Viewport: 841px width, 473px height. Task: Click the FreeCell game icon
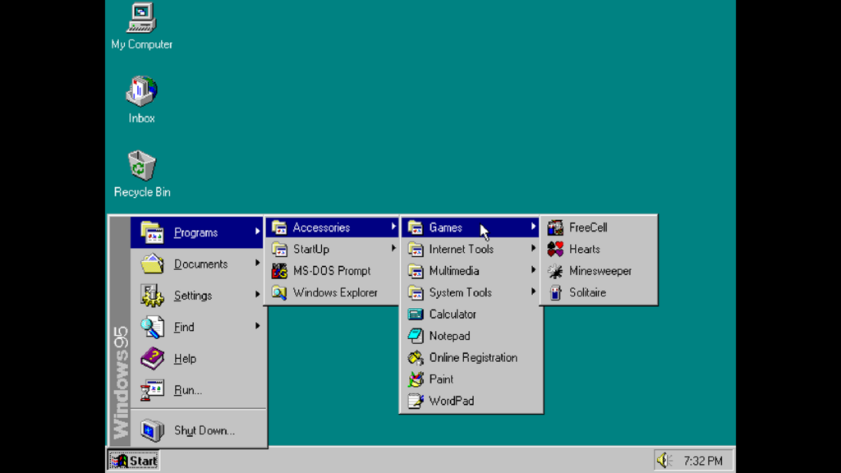click(555, 227)
